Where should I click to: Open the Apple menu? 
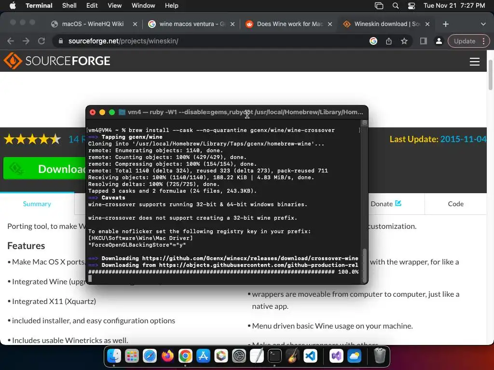pyautogui.click(x=13, y=6)
